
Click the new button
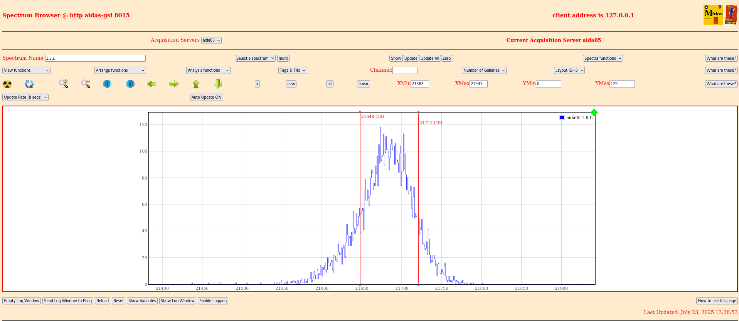[x=291, y=84]
